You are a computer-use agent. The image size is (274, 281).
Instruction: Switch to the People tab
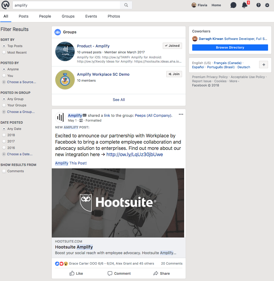coord(45,16)
